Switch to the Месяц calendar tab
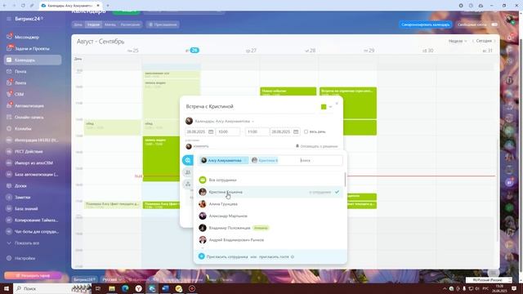This screenshot has width=523, height=294. point(110,24)
